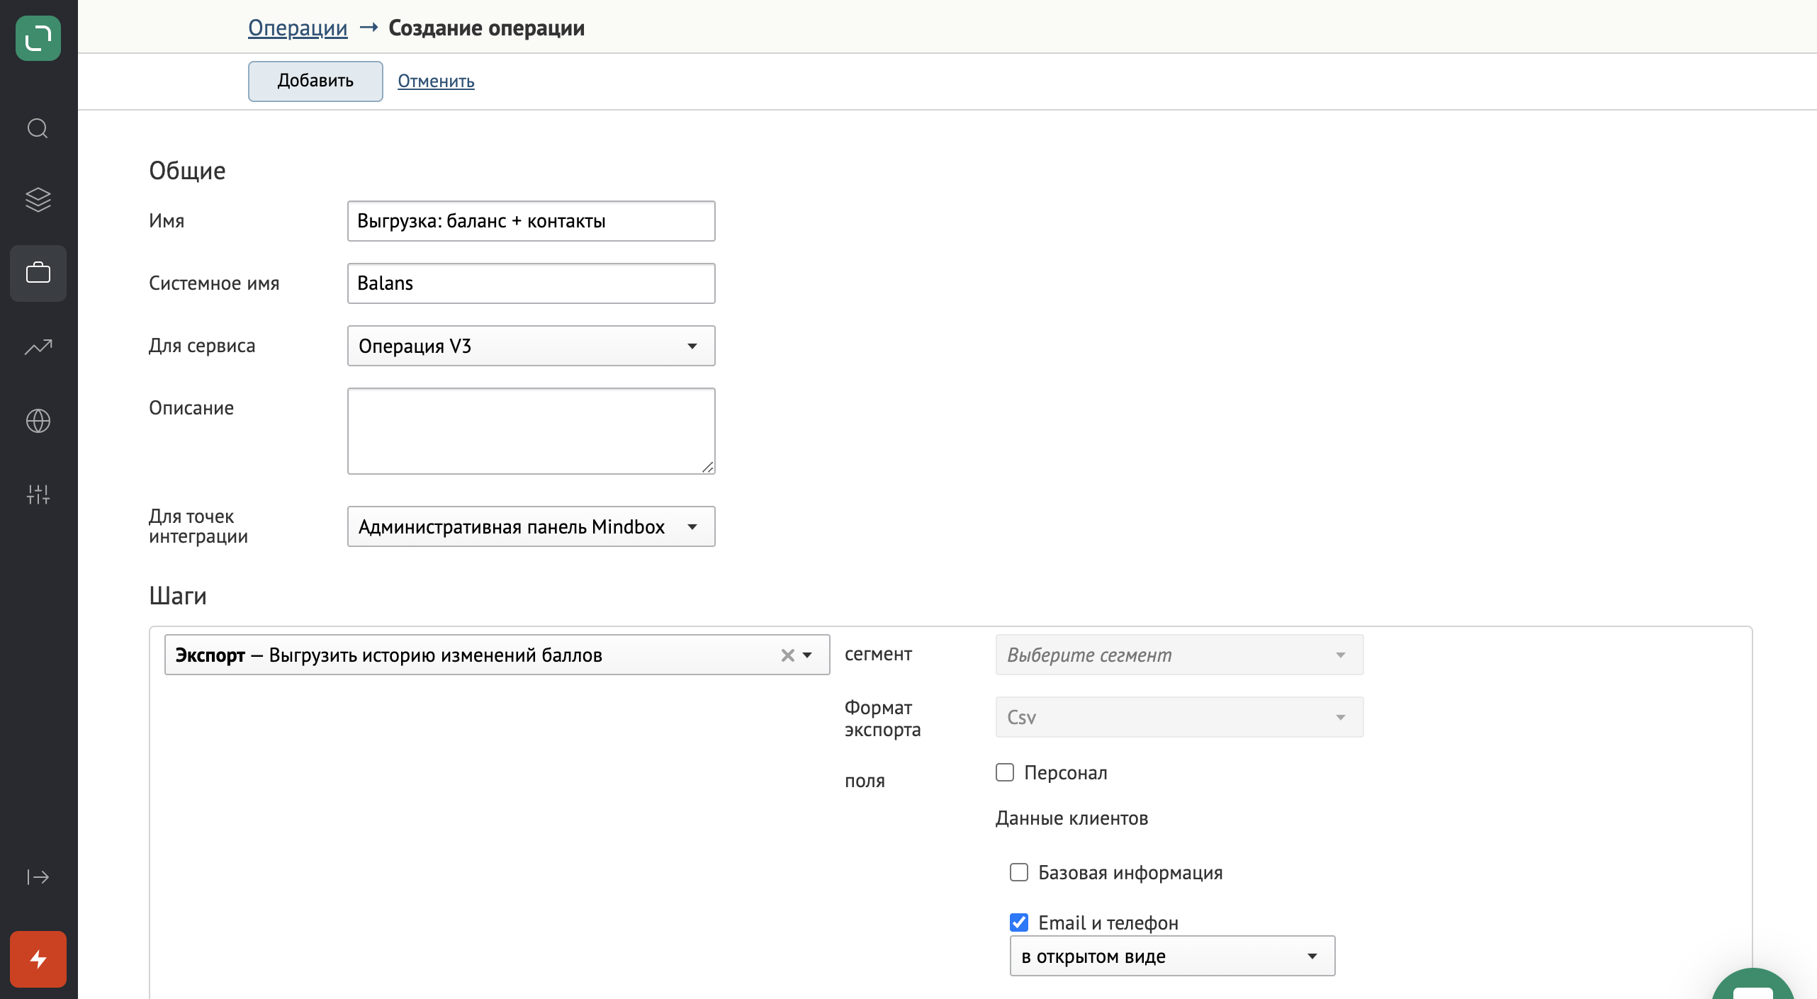The height and width of the screenshot is (999, 1817).
Task: Open the Формат экспорта Csv dropdown
Action: pyautogui.click(x=1179, y=717)
